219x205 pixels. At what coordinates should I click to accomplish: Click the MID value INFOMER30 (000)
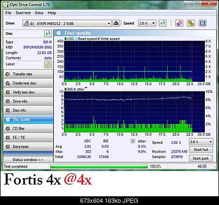tap(38, 47)
